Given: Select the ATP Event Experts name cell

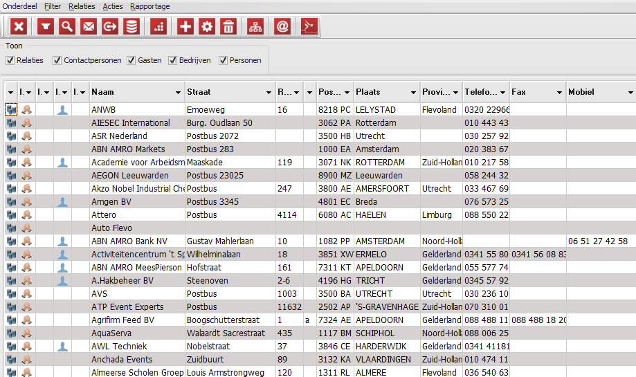Looking at the screenshot, I should pyautogui.click(x=137, y=307).
